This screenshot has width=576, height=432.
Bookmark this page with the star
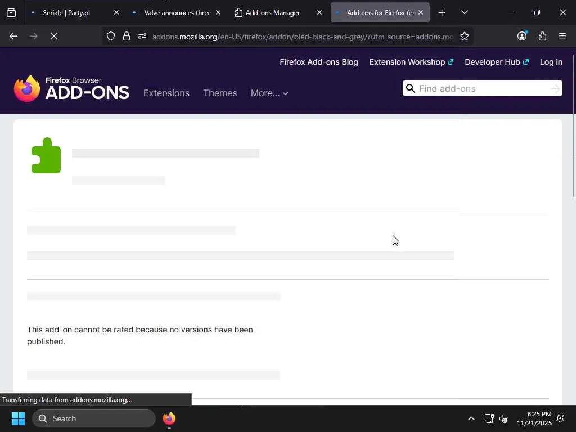pos(464,37)
